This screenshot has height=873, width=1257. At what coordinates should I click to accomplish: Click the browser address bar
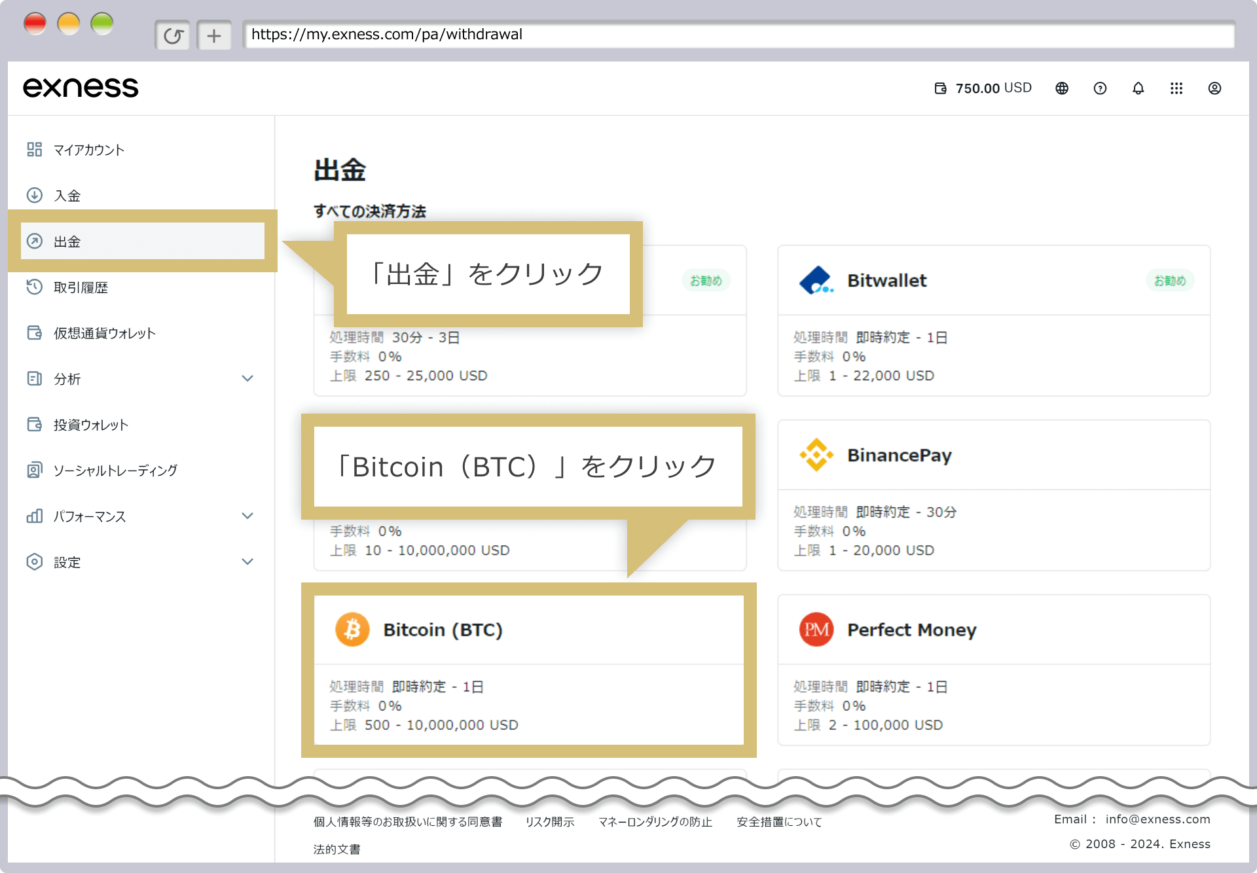[x=738, y=35]
